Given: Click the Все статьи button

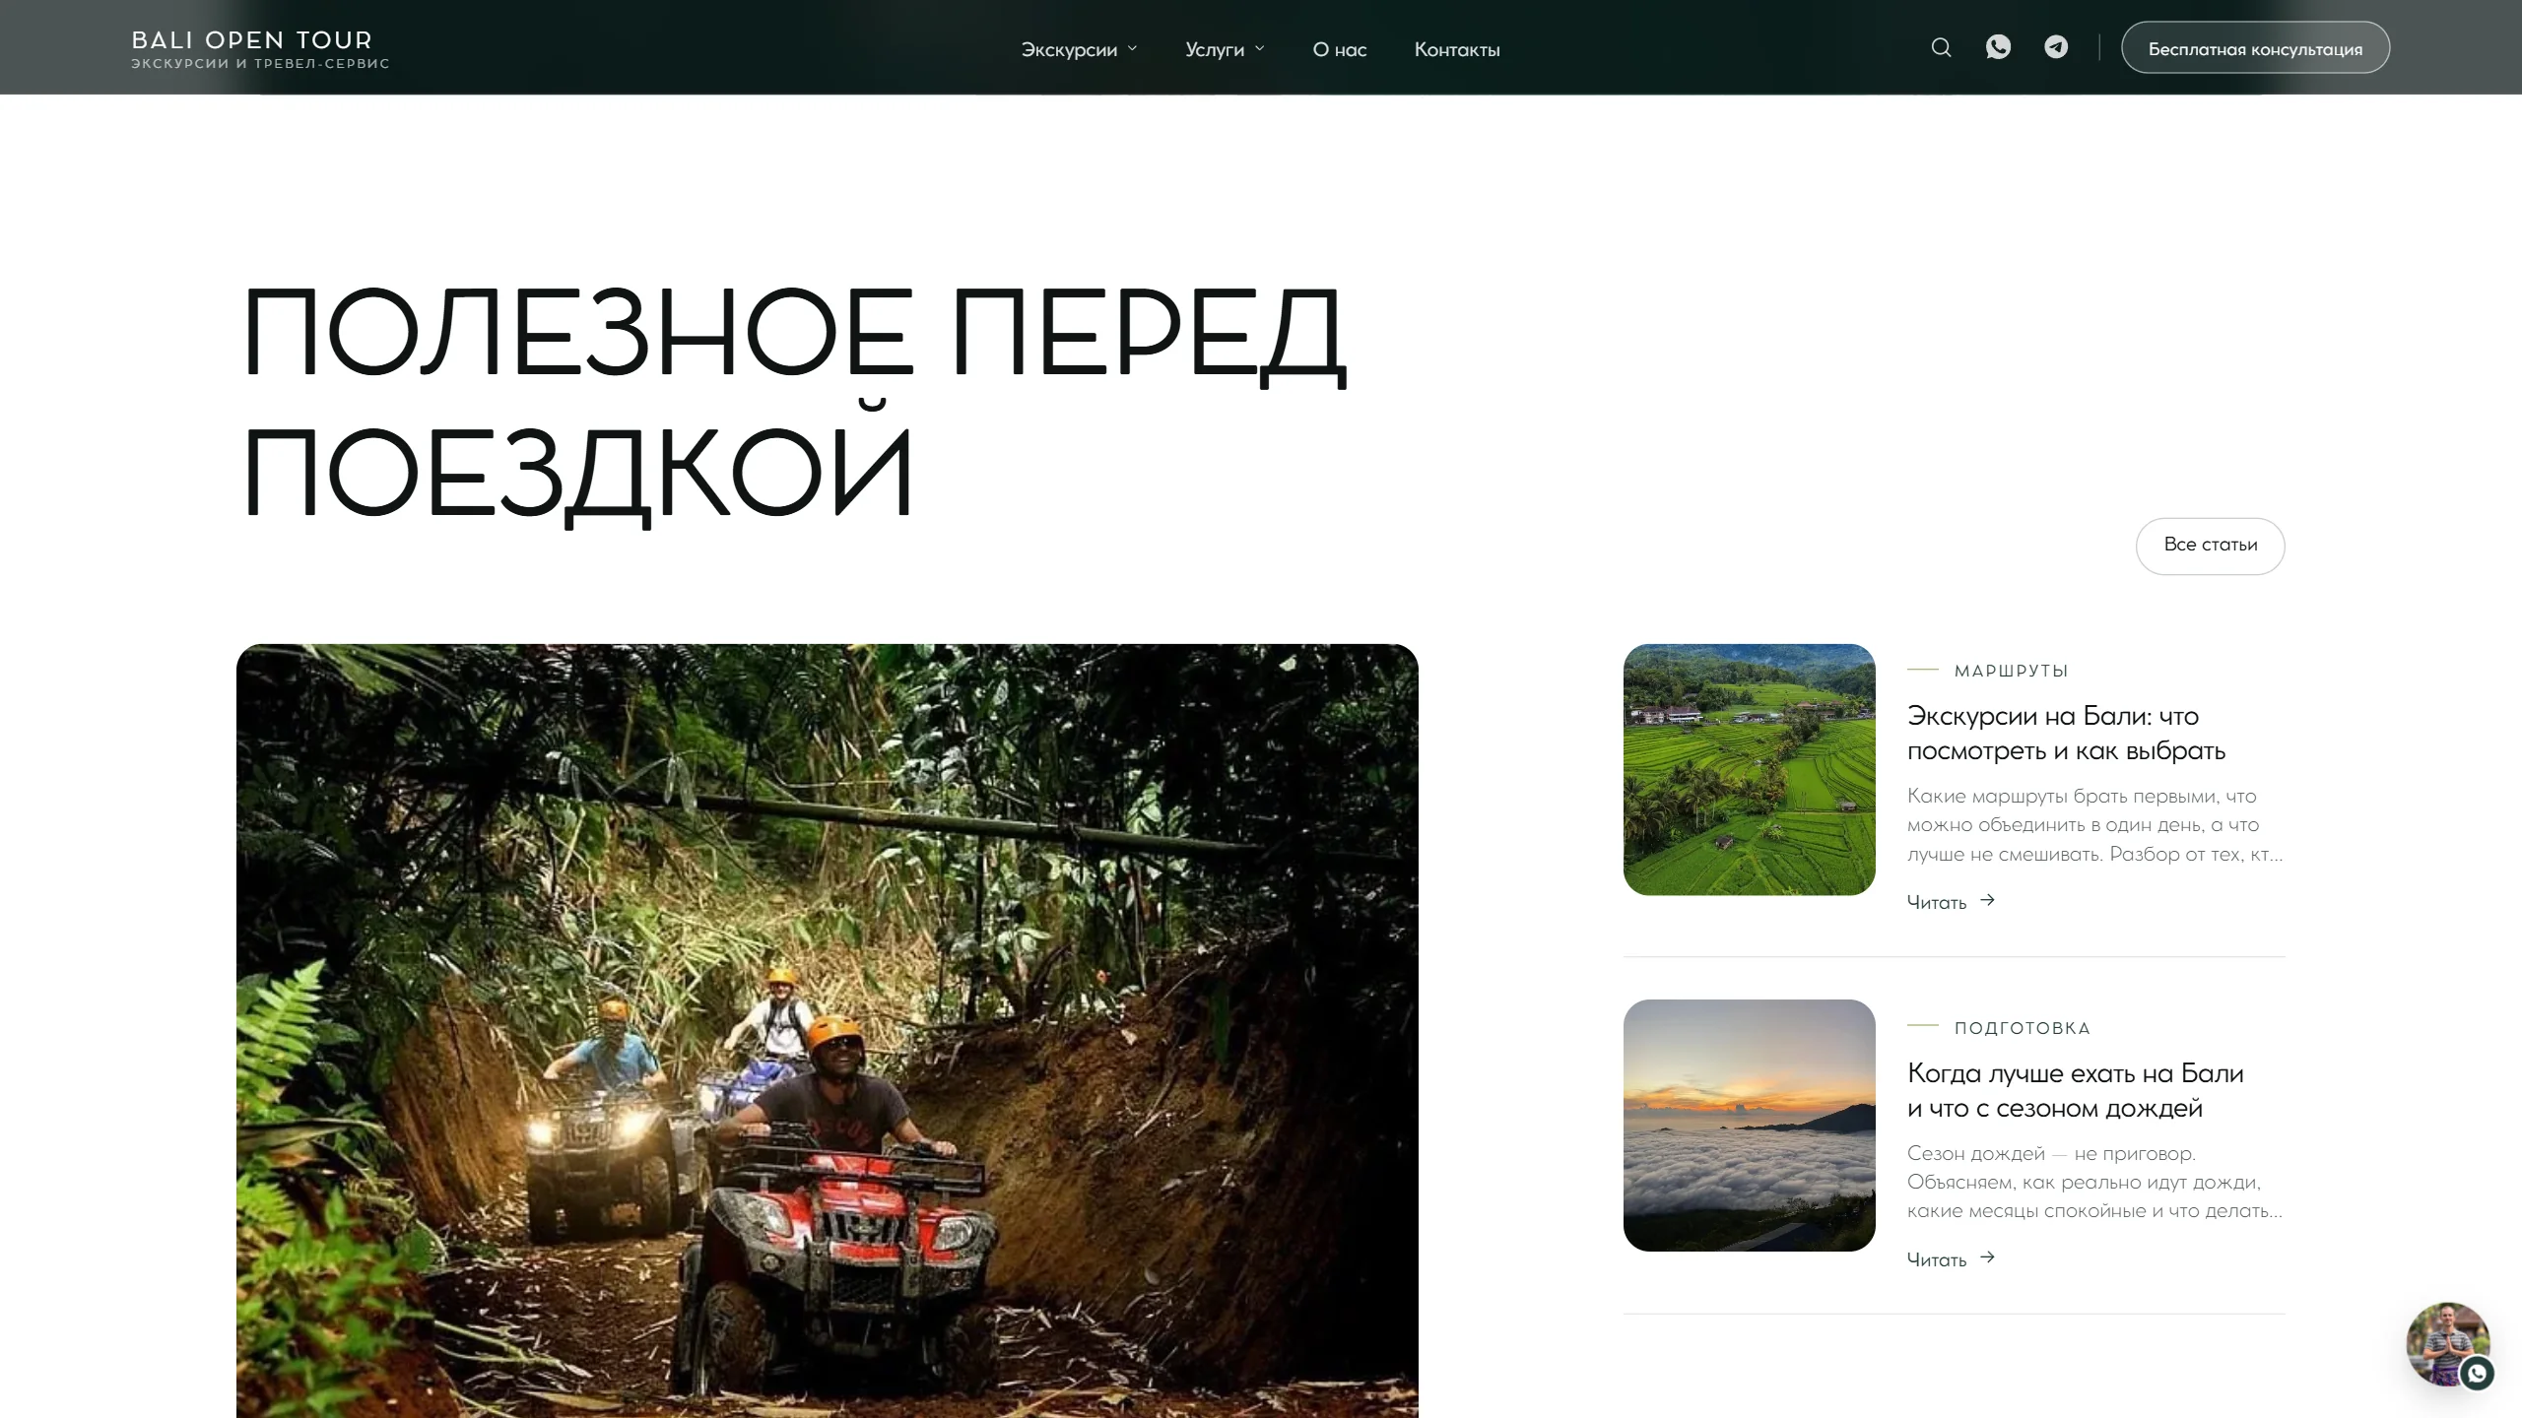Looking at the screenshot, I should coord(2210,546).
